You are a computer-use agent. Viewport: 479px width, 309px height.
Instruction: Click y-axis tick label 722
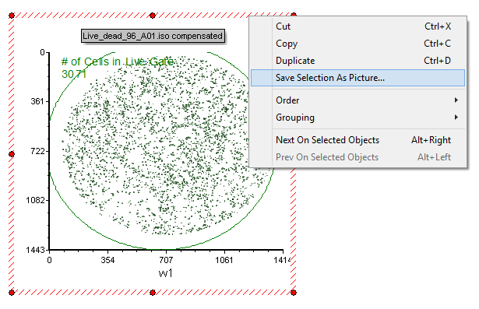(37, 151)
